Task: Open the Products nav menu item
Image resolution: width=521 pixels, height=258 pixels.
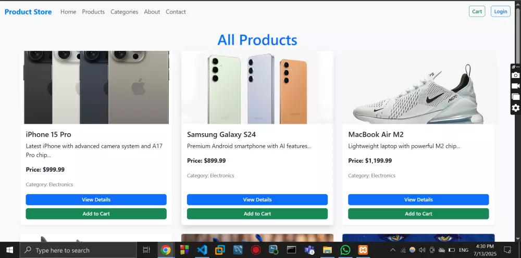Action: (x=93, y=12)
